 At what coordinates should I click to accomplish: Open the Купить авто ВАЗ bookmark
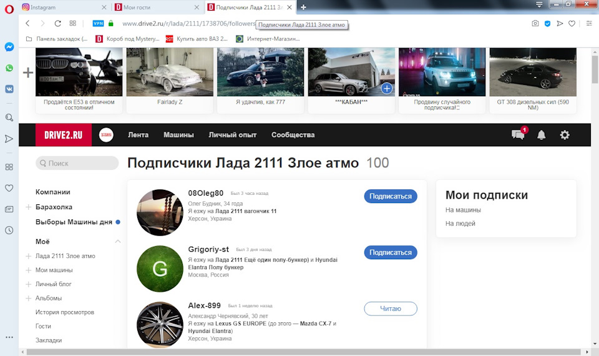(x=197, y=39)
